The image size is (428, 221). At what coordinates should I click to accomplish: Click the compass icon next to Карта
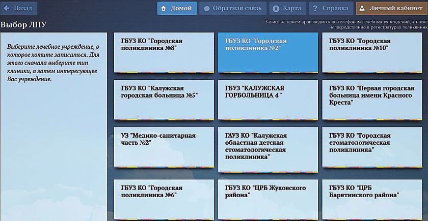(276, 9)
